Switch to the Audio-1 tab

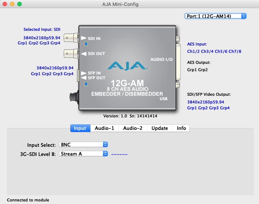(104, 128)
